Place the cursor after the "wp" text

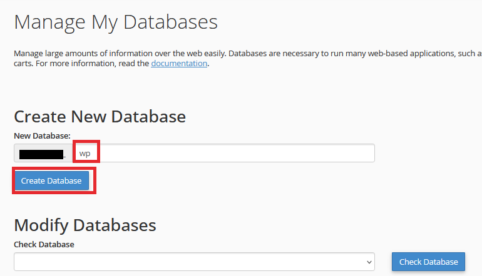pos(93,154)
